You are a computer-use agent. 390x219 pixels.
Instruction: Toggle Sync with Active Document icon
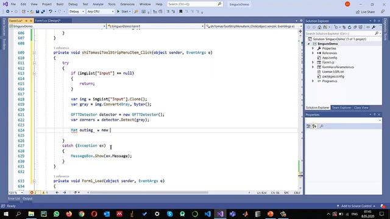344,27
